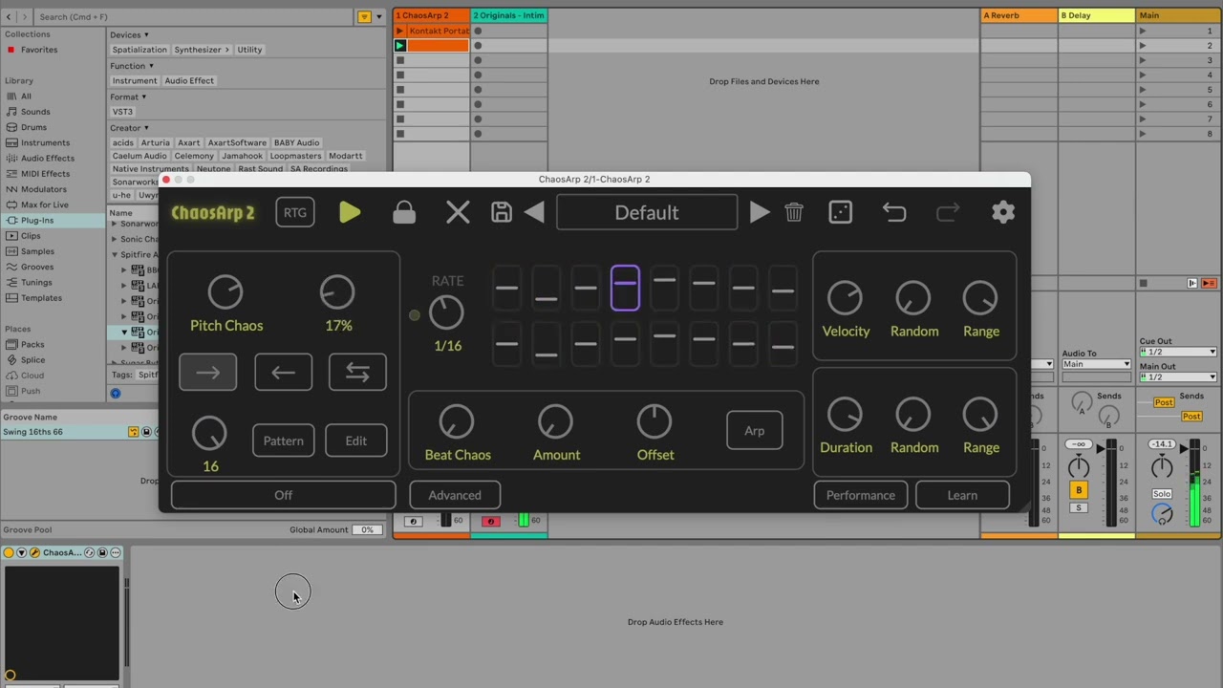This screenshot has height=688, width=1223.
Task: Click the Duration knob
Action: tap(845, 415)
